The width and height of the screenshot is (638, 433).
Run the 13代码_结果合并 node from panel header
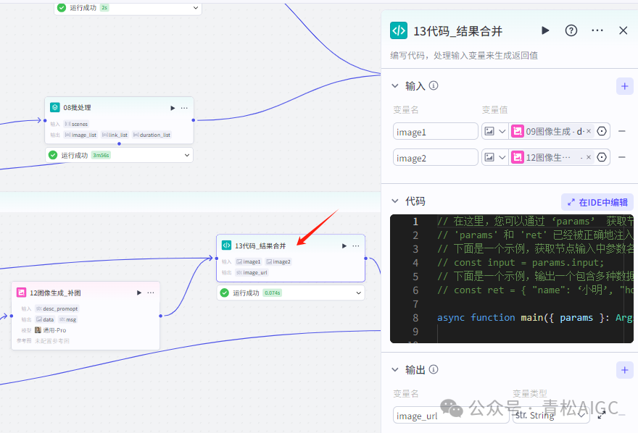[x=545, y=30]
